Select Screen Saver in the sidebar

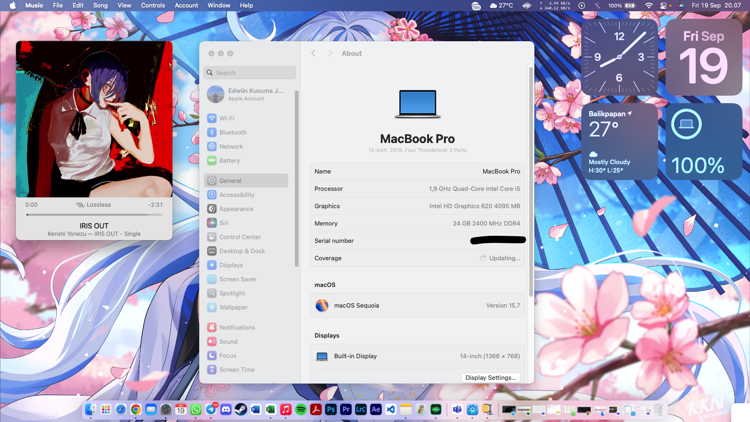pyautogui.click(x=246, y=279)
